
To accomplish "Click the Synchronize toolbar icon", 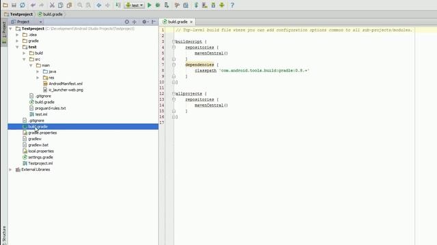I will pyautogui.click(x=23, y=5).
